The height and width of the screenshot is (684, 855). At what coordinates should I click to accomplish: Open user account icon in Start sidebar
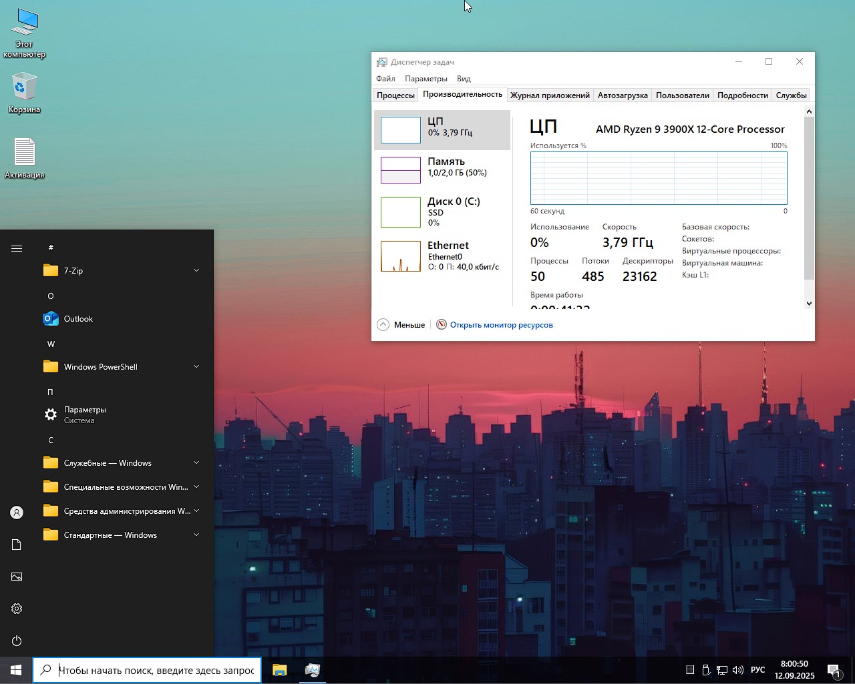point(17,512)
